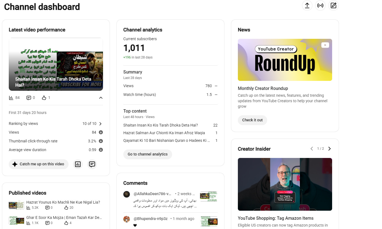Open published video Hazrat Younus Ko Machli
382x229 pixels.
63,202
